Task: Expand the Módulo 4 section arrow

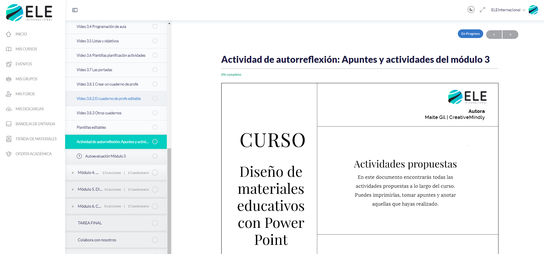Action: click(x=73, y=173)
